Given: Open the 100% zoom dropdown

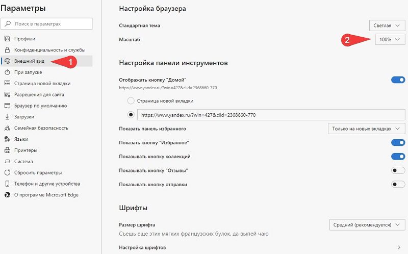Looking at the screenshot, I should coord(390,39).
